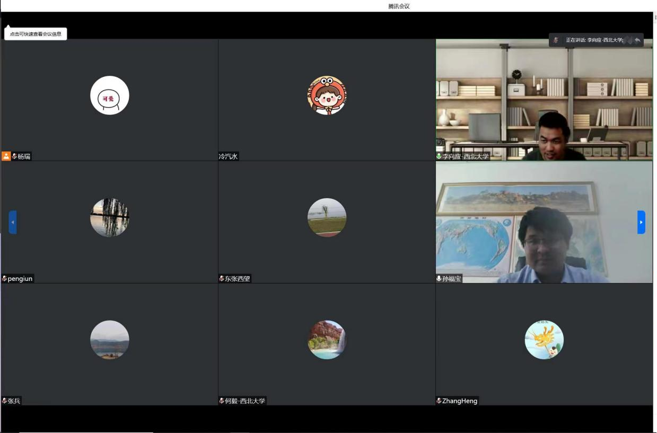Click the muted mic icon beside 何毅-西北大学
The height and width of the screenshot is (433, 657).
tap(222, 401)
